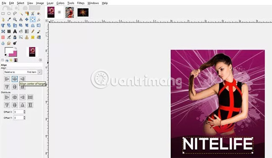Click Align middle of target button
The image size is (272, 158).
15,87
